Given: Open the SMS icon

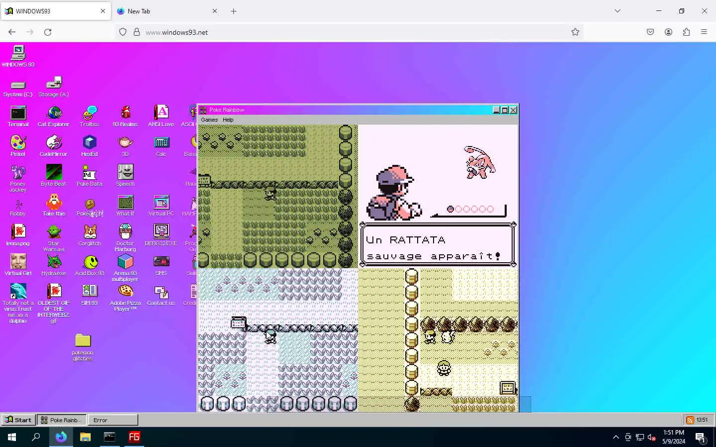Looking at the screenshot, I should [161, 266].
